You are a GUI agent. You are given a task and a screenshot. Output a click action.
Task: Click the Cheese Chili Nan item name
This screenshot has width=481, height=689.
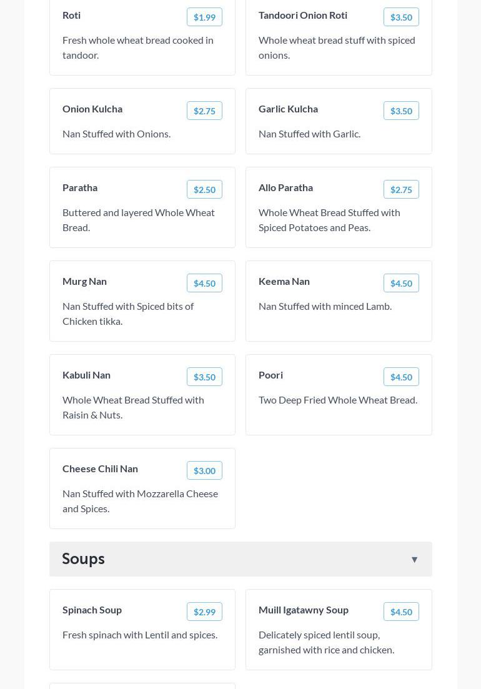[x=100, y=468]
